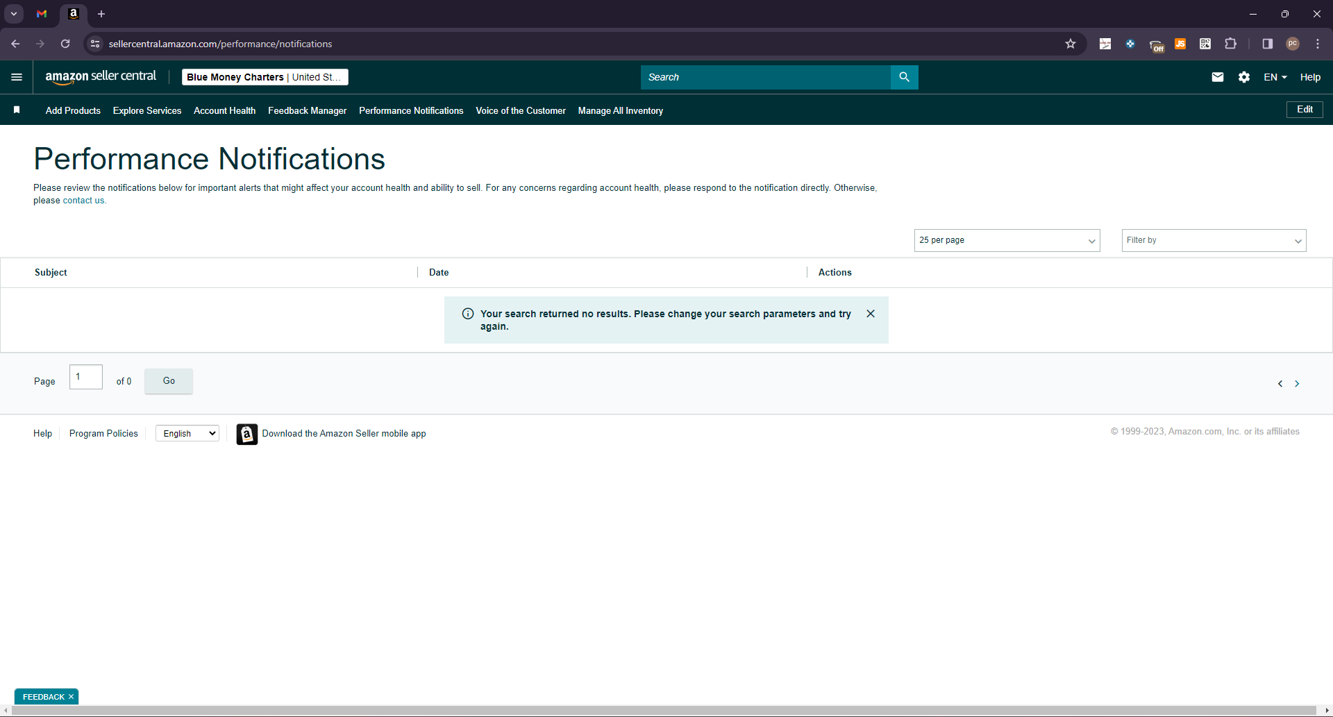The image size is (1333, 717).
Task: Click the Actions column header
Action: click(835, 272)
